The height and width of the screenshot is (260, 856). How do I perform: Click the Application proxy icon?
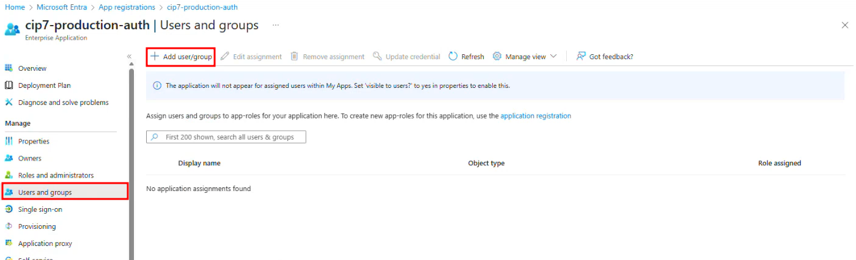(x=9, y=244)
